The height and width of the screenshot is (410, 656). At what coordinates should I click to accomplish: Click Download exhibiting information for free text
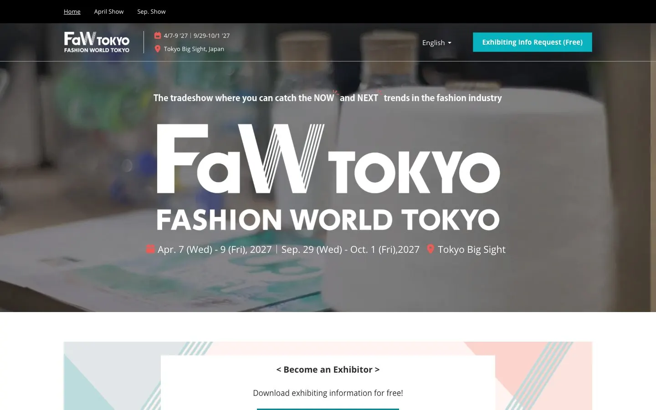(x=328, y=393)
